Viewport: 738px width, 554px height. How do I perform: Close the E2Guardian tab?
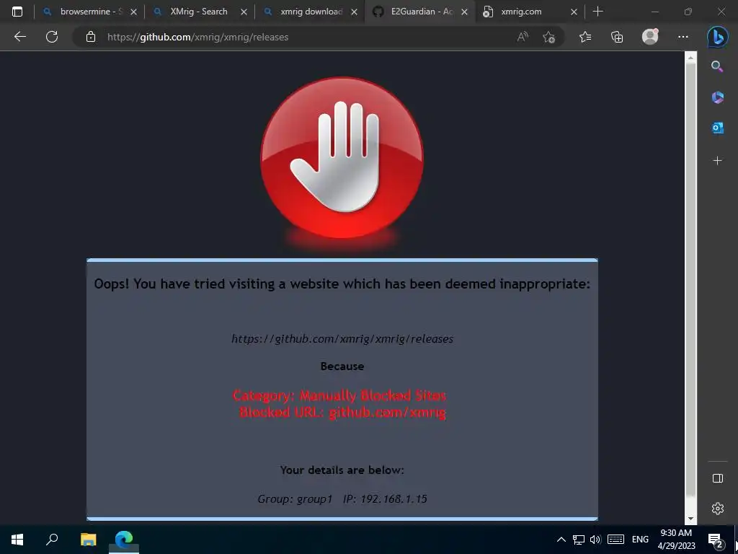[x=465, y=12]
